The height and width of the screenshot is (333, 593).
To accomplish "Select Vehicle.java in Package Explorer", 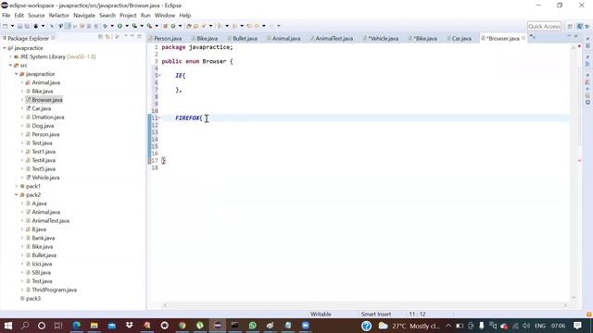I will [x=45, y=178].
